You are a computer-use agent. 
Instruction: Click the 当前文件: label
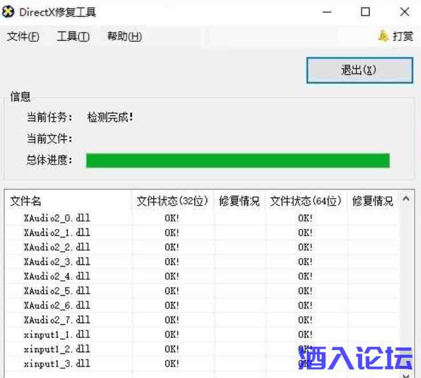[x=50, y=139]
